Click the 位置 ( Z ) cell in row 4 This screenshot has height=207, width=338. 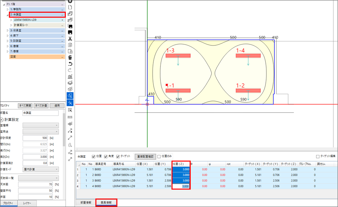181,186
